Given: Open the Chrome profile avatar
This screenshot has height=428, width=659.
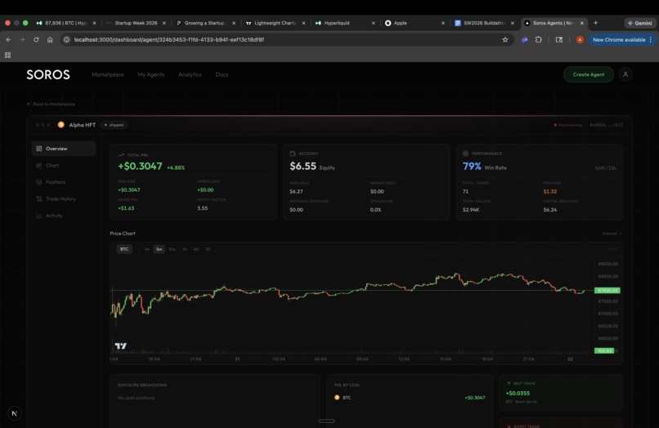Looking at the screenshot, I should pos(580,39).
